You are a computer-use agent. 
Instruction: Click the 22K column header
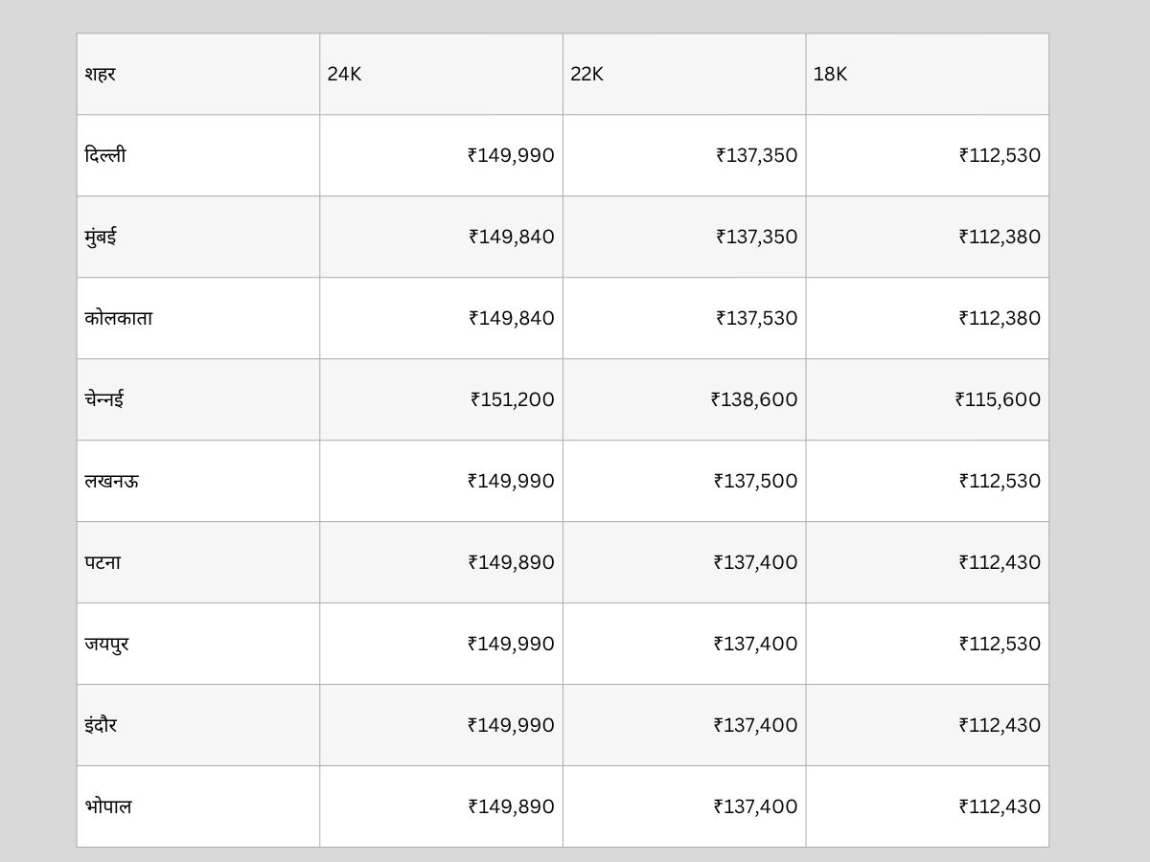586,74
